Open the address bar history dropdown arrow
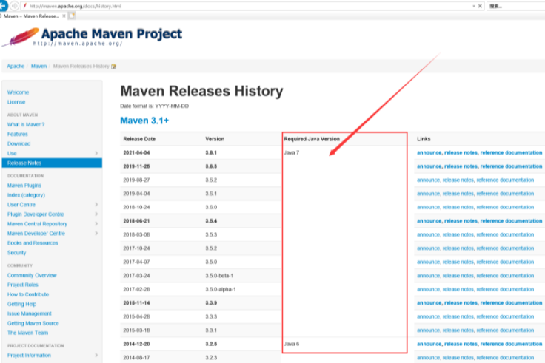545x363 pixels. (x=473, y=6)
